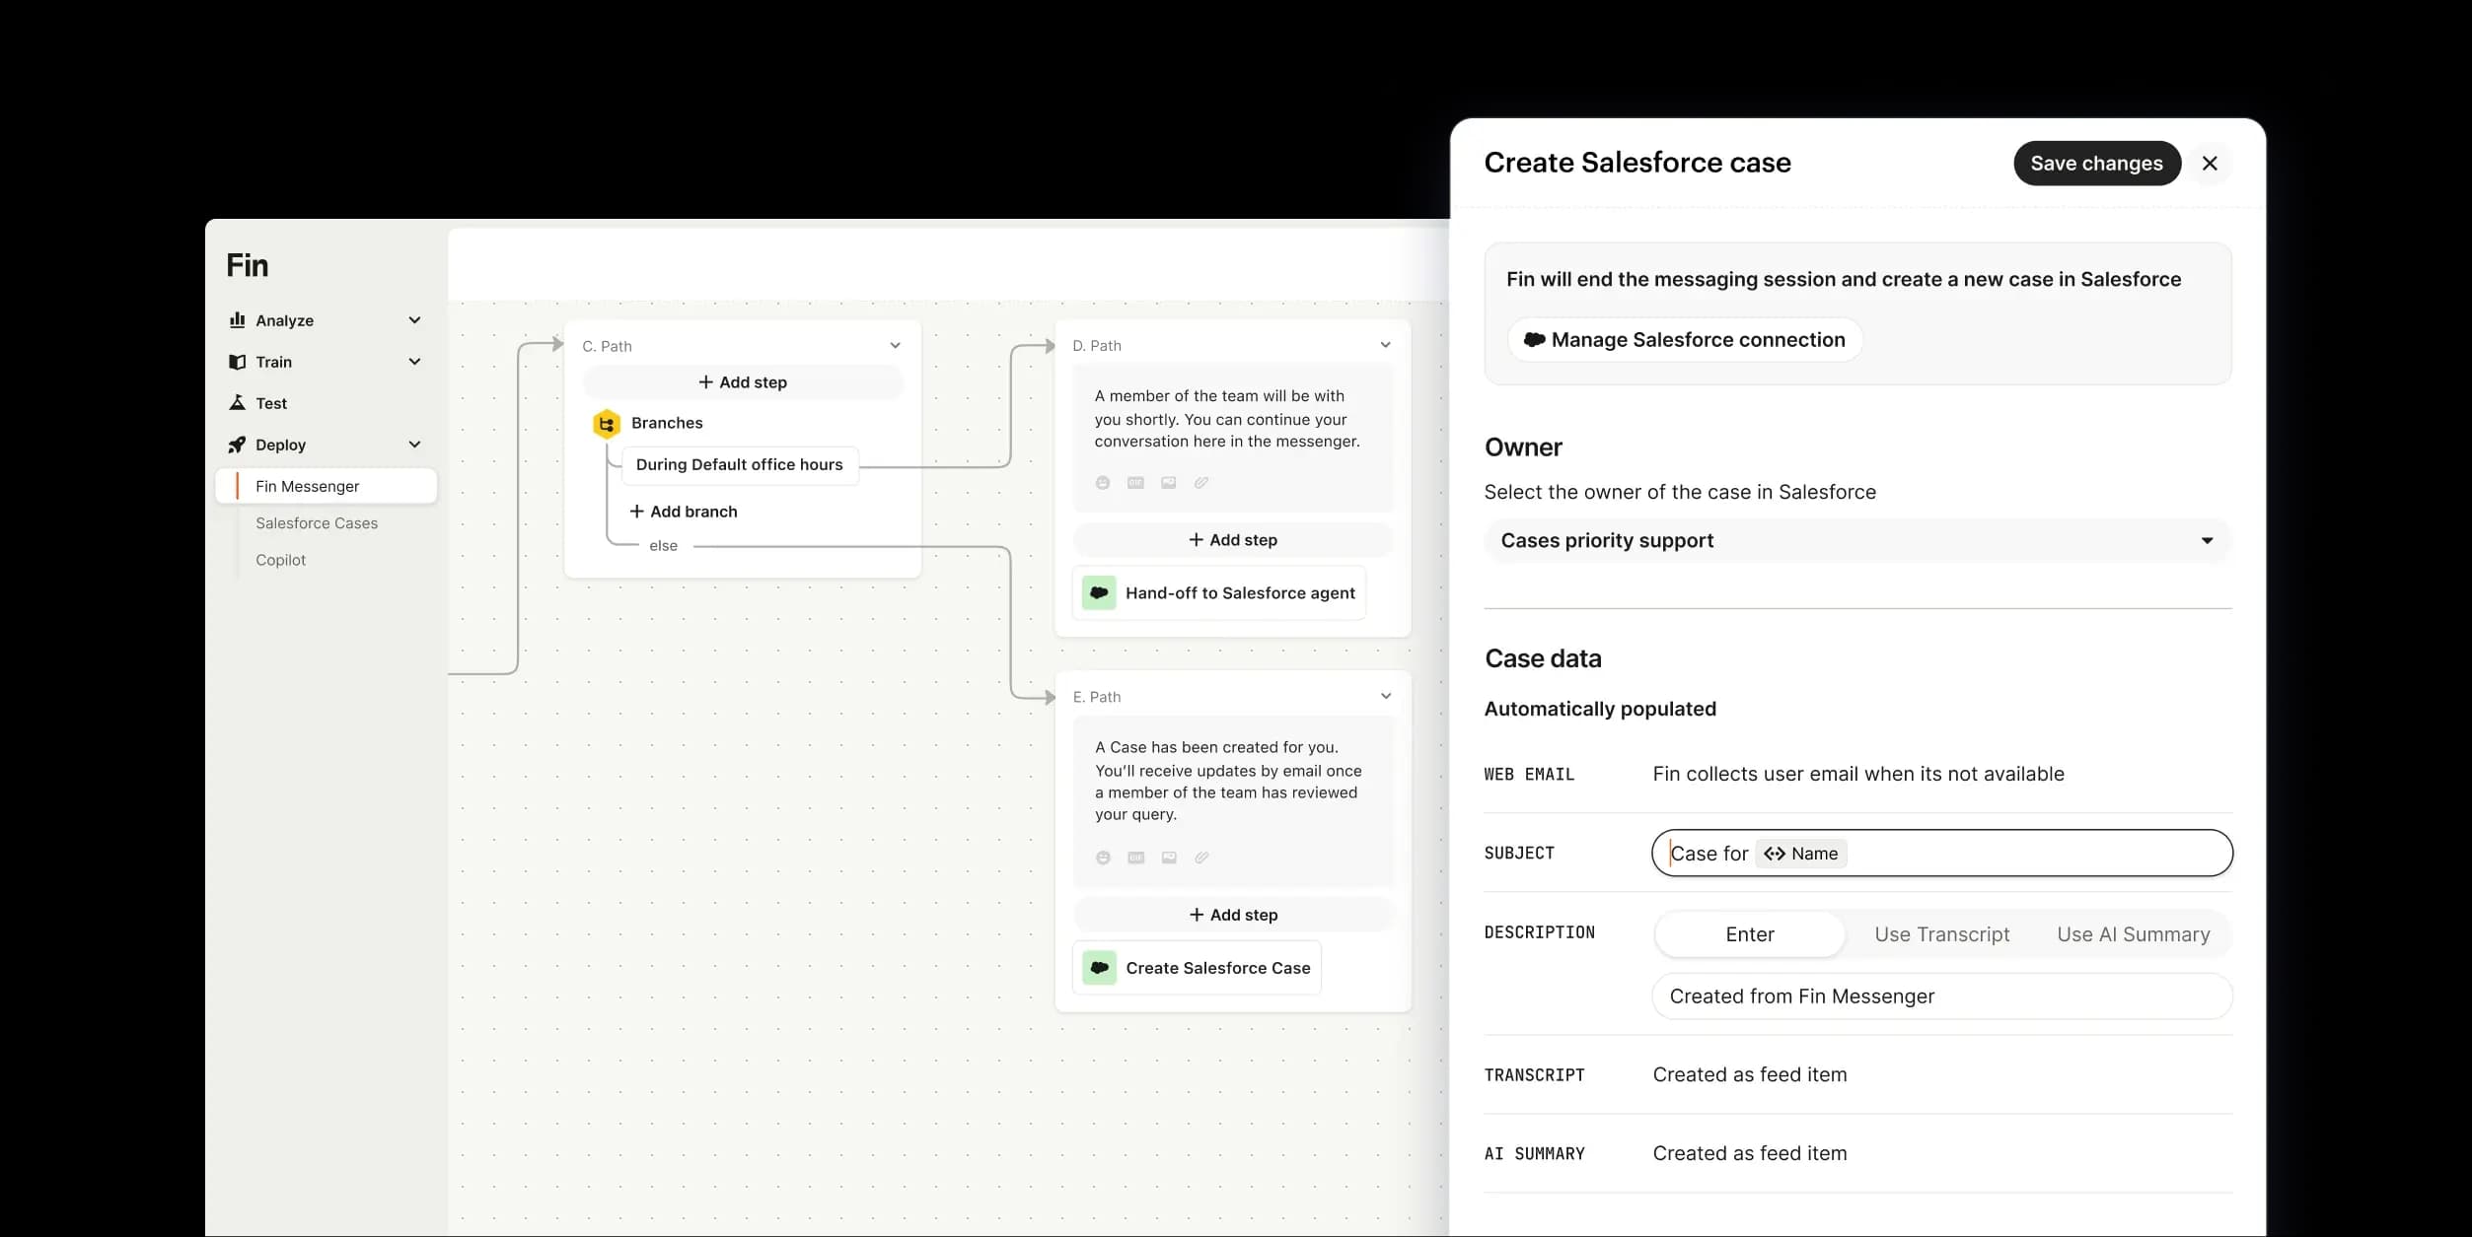2472x1237 pixels.
Task: Click GIF icon in E. Path message
Action: pos(1136,858)
